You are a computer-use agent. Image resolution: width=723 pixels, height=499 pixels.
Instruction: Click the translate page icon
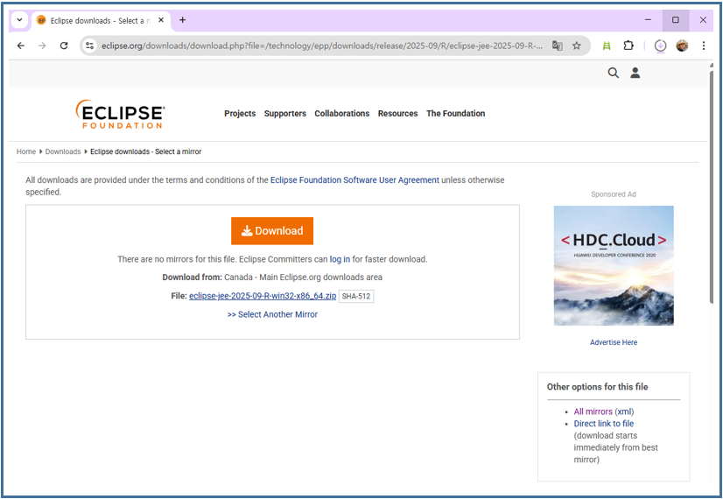pyautogui.click(x=558, y=46)
